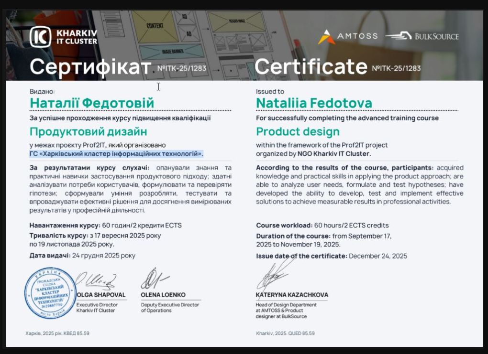The image size is (488, 354).
Task: Click the "Product design" course title
Action: tap(298, 131)
